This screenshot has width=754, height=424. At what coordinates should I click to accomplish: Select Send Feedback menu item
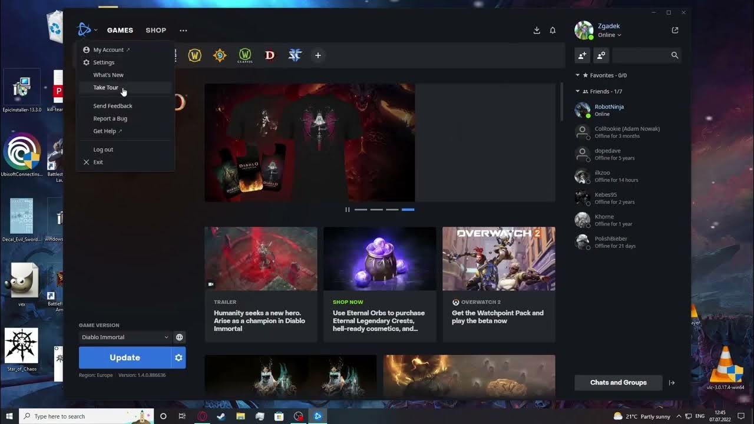[125, 106]
